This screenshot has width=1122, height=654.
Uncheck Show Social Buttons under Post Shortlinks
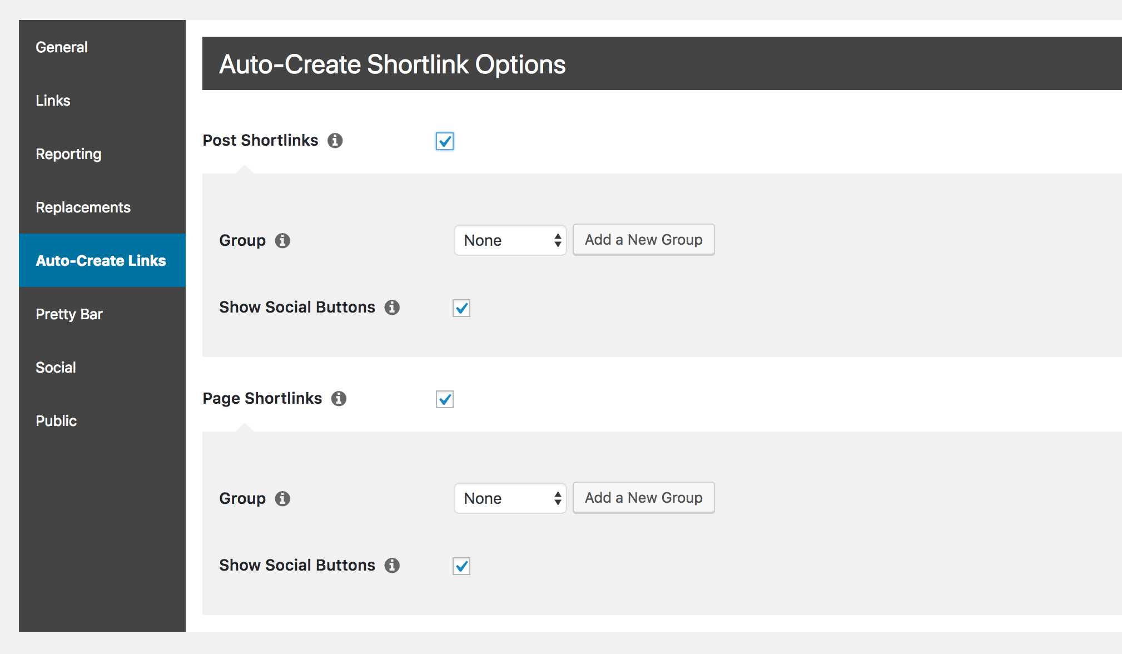click(x=461, y=308)
